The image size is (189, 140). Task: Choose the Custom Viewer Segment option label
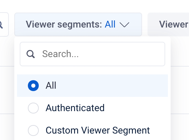(98, 130)
